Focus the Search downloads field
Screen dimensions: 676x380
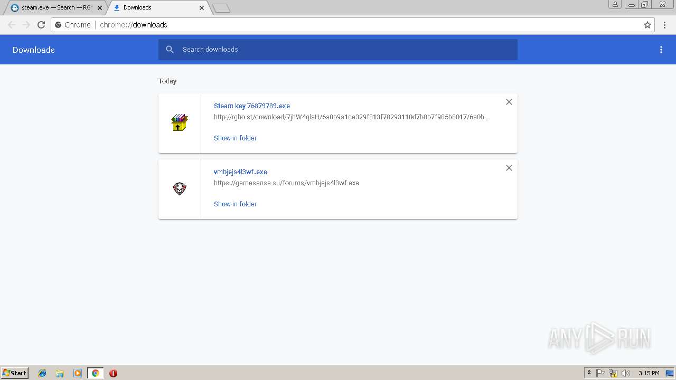click(338, 50)
